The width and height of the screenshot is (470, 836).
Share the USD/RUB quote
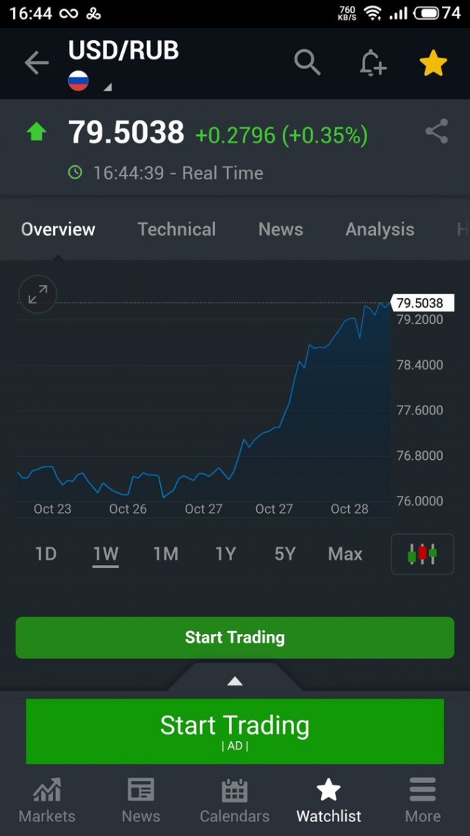point(436,131)
